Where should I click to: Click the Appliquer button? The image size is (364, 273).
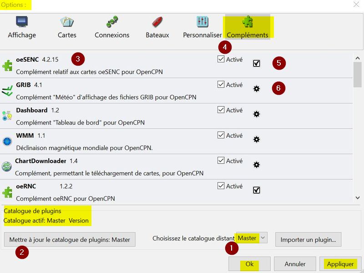[340, 264]
